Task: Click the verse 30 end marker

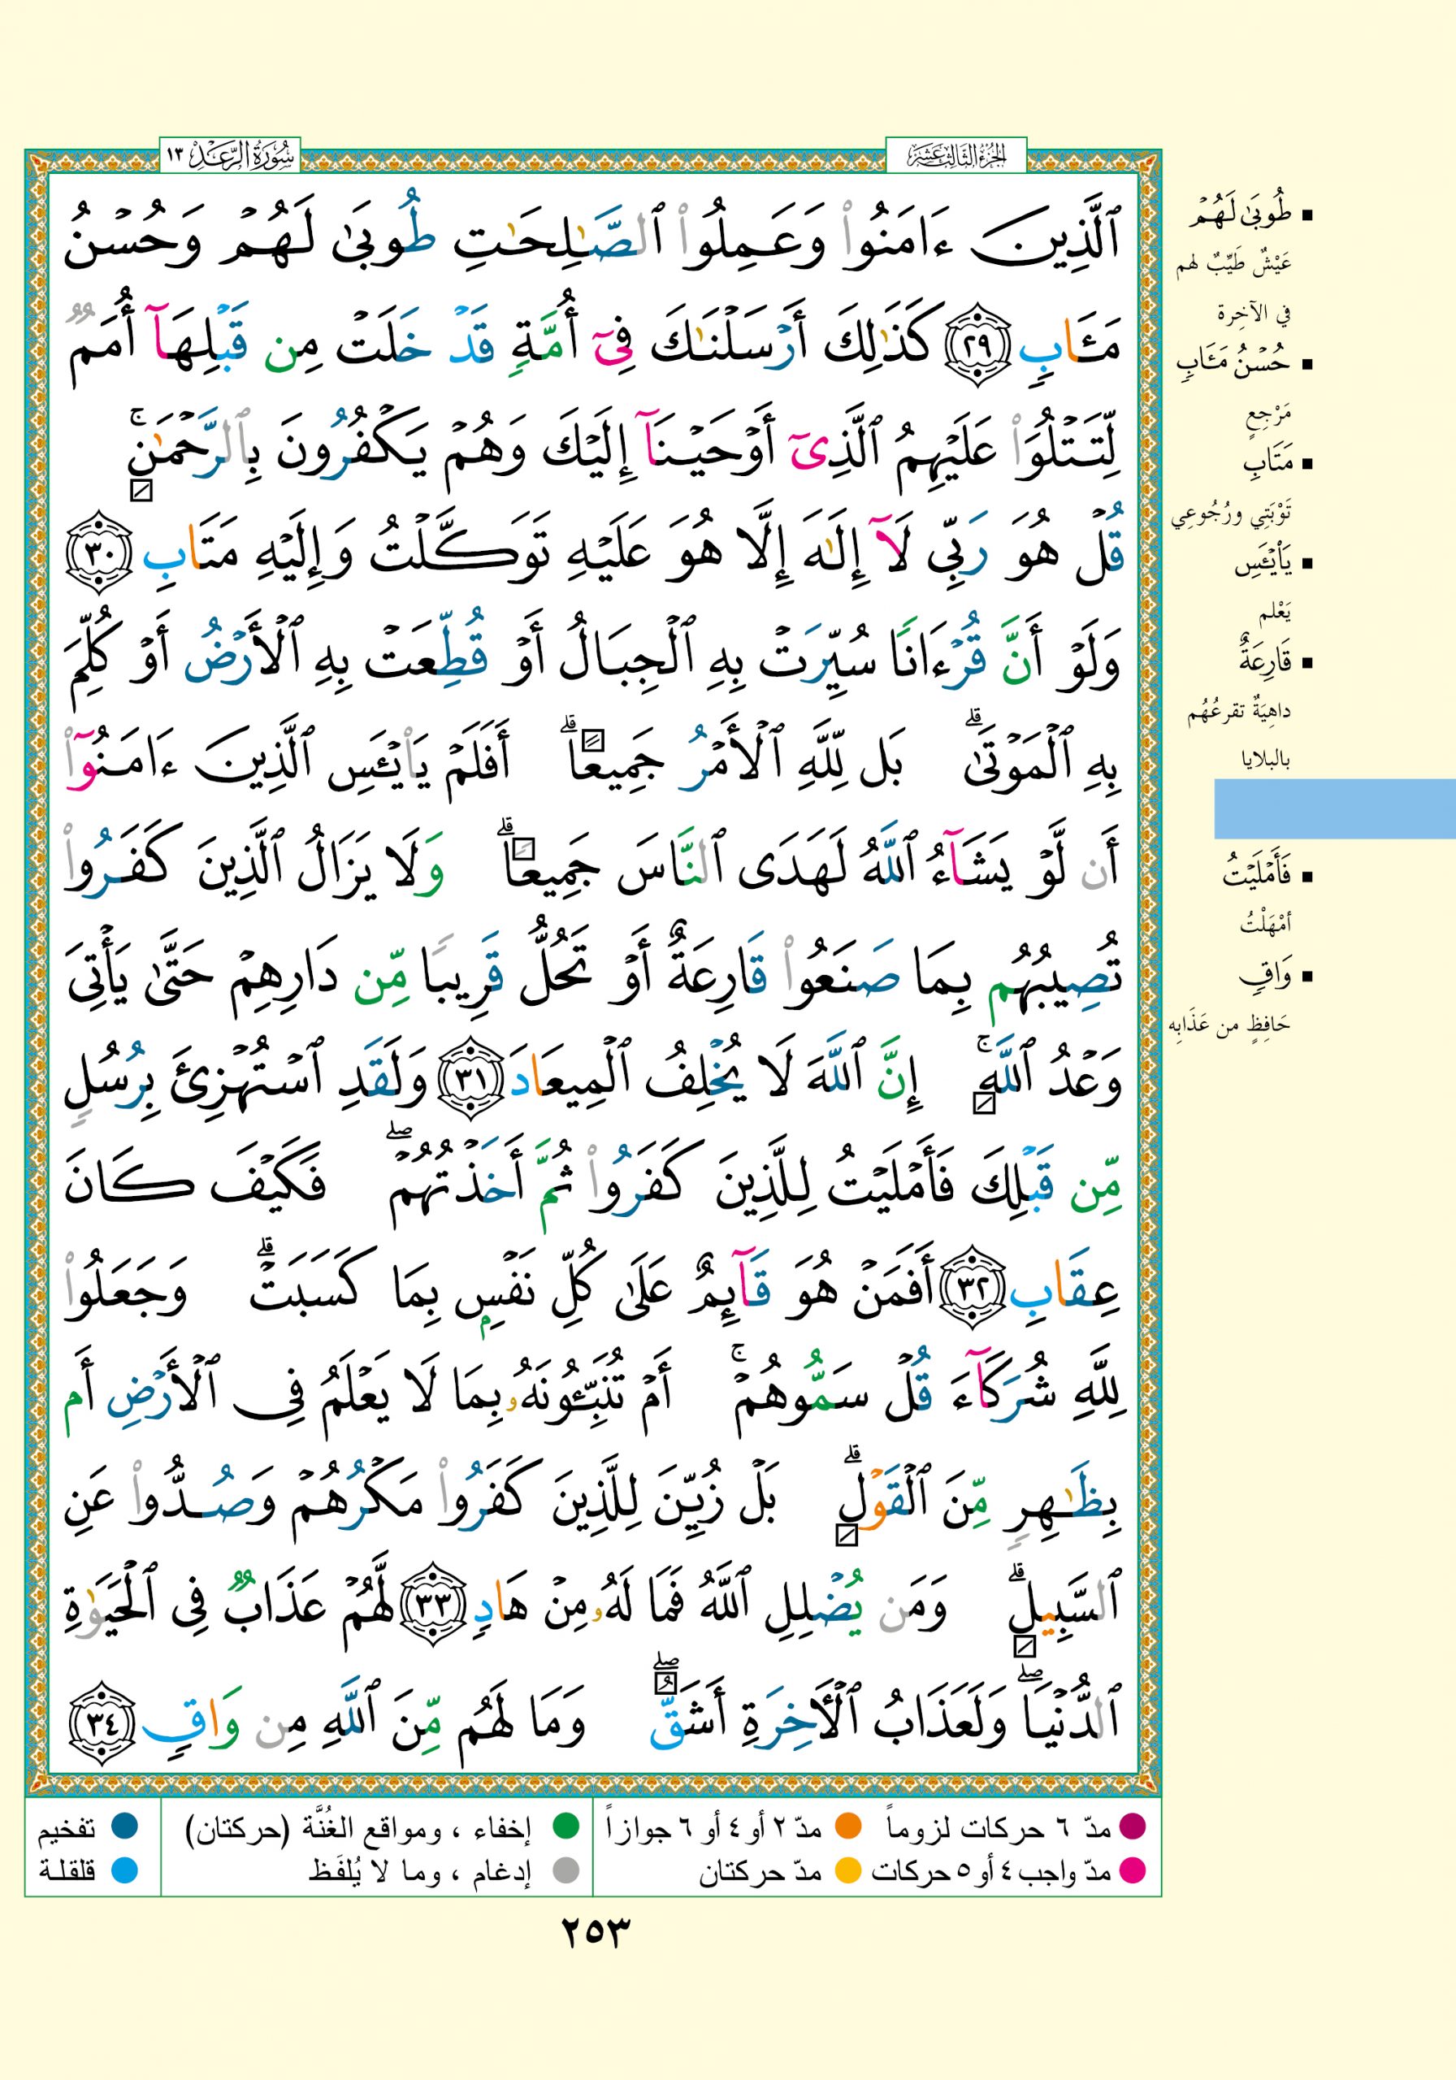Action: (x=101, y=551)
